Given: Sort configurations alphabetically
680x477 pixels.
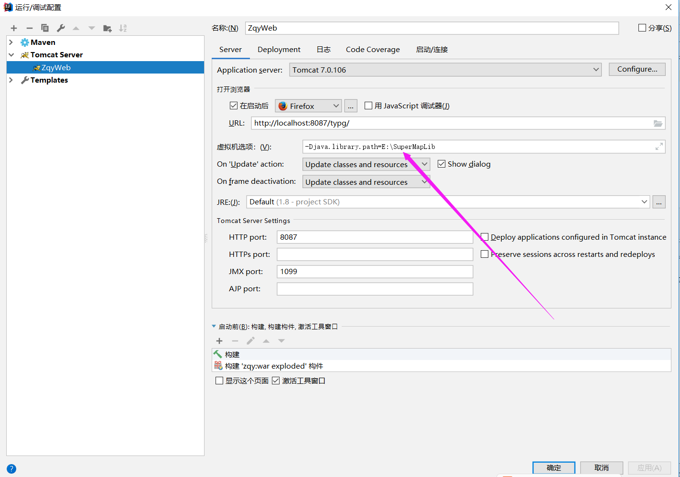Looking at the screenshot, I should coord(123,28).
